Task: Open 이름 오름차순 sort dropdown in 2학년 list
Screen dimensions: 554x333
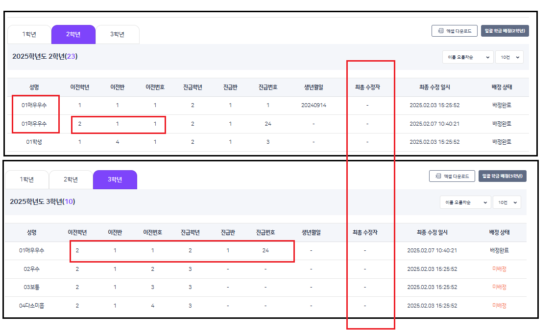Action: tap(467, 57)
